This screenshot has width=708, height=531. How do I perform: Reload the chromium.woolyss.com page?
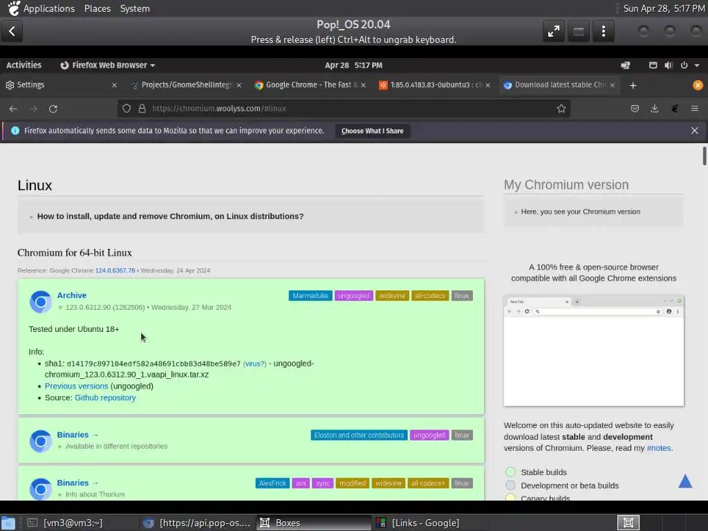tap(53, 109)
